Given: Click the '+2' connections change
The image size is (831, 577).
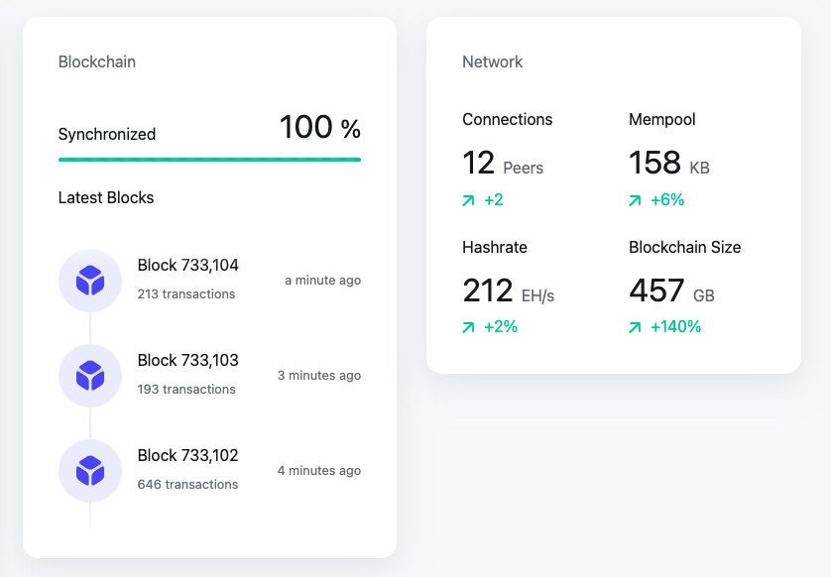Looking at the screenshot, I should pyautogui.click(x=494, y=200).
